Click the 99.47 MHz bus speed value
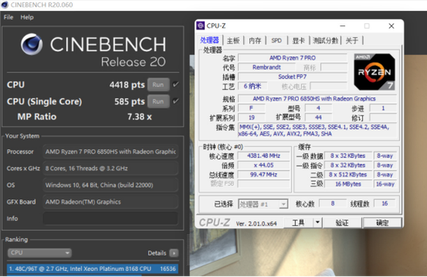This screenshot has height=277, width=427. coord(263,174)
